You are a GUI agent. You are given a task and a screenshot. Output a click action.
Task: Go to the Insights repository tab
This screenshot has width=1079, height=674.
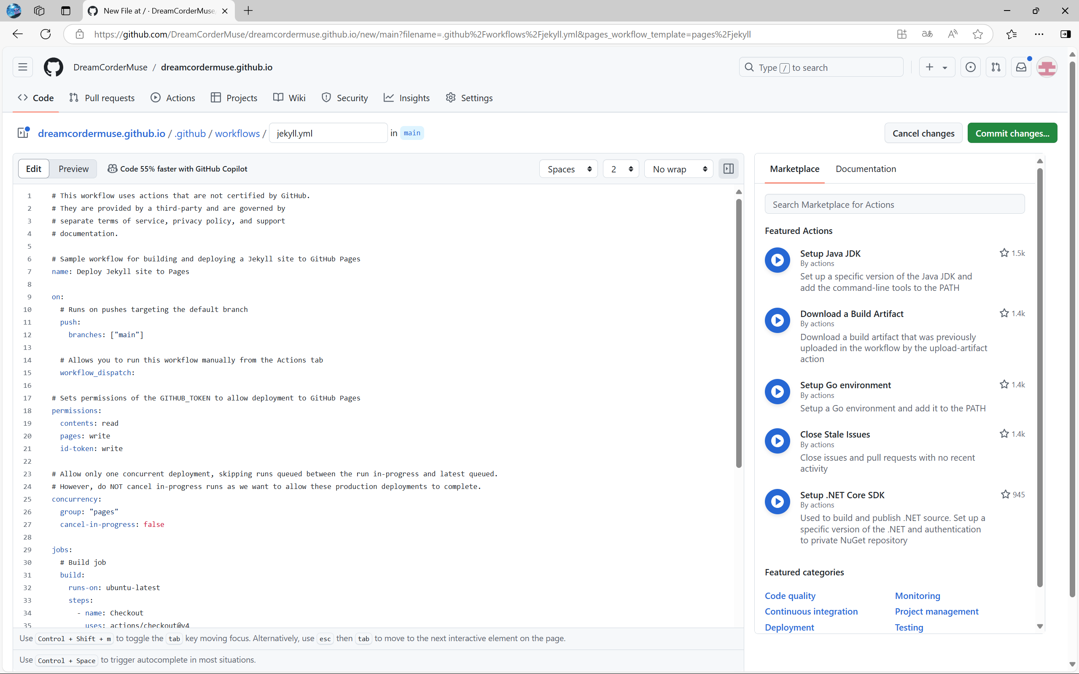point(406,98)
